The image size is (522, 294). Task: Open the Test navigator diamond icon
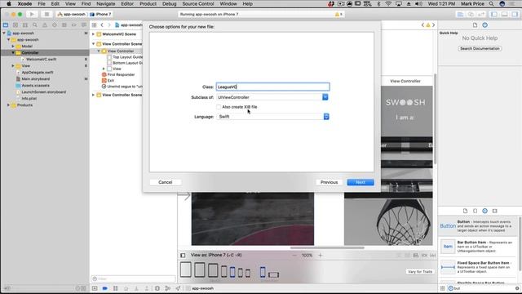pyautogui.click(x=55, y=25)
